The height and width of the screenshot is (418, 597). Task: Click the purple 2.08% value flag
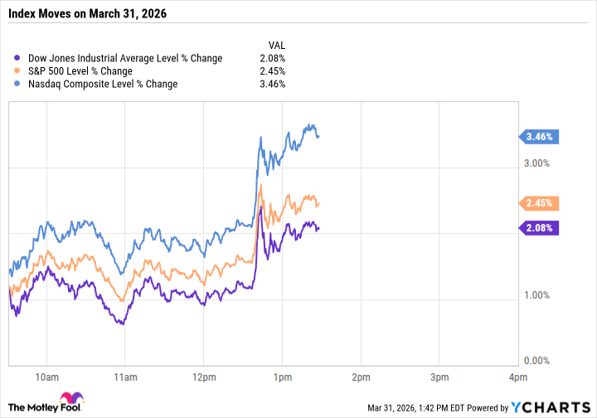click(x=537, y=227)
